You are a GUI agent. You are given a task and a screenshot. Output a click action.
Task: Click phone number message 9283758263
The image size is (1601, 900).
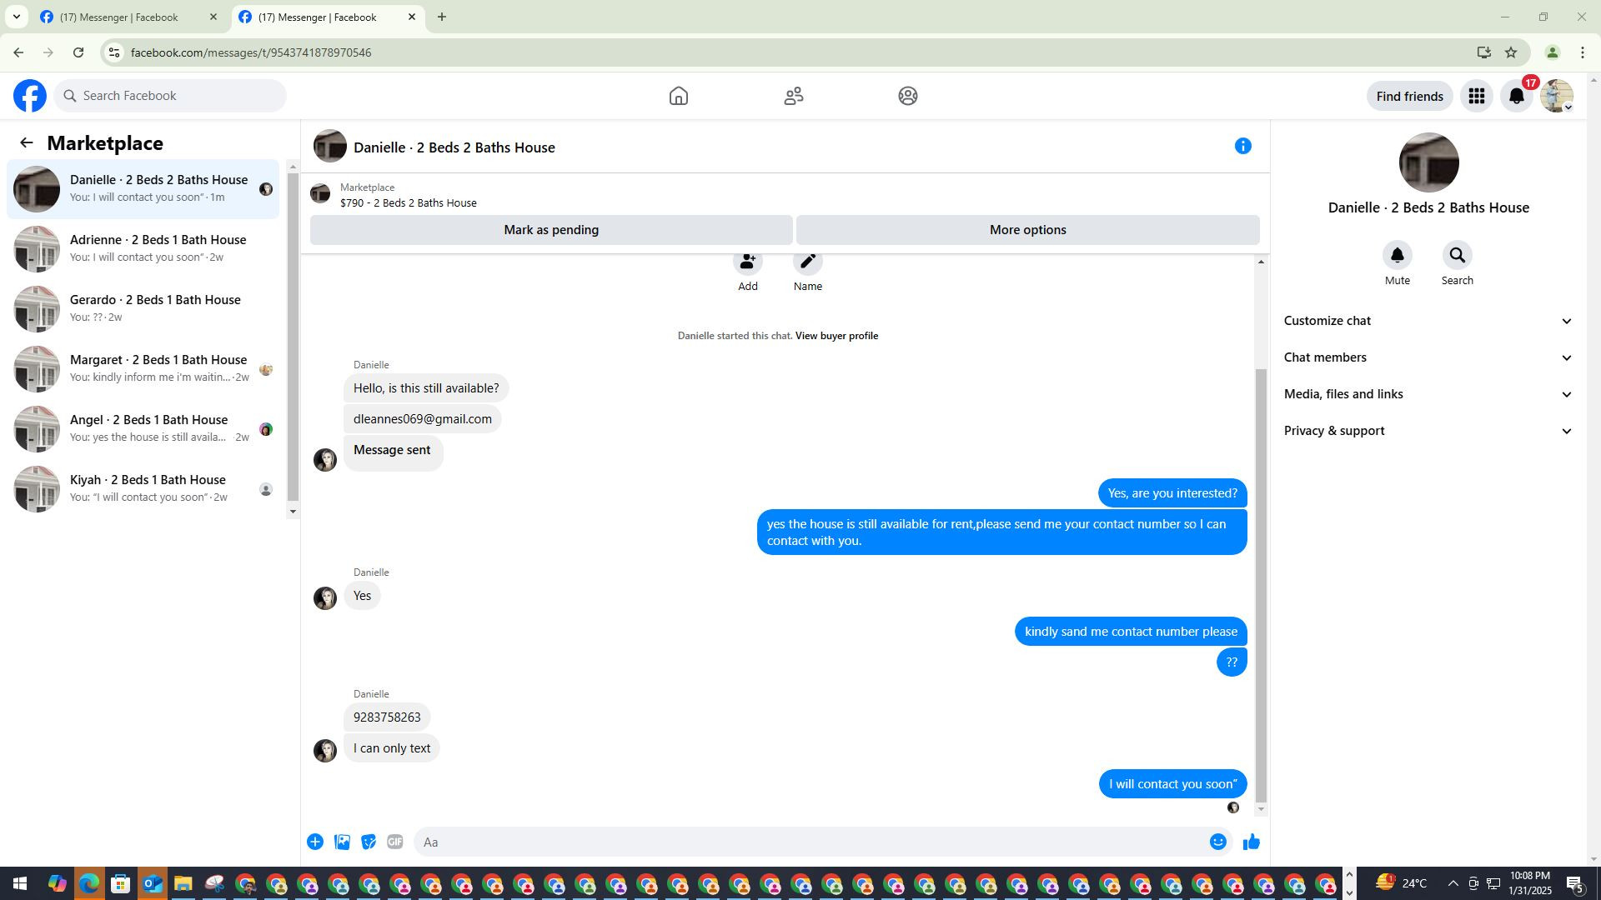coord(387,718)
